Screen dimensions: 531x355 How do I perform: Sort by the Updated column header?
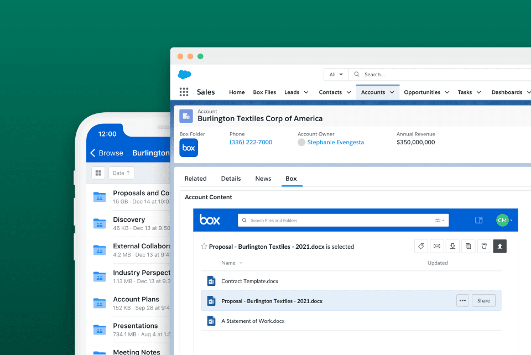[438, 263]
